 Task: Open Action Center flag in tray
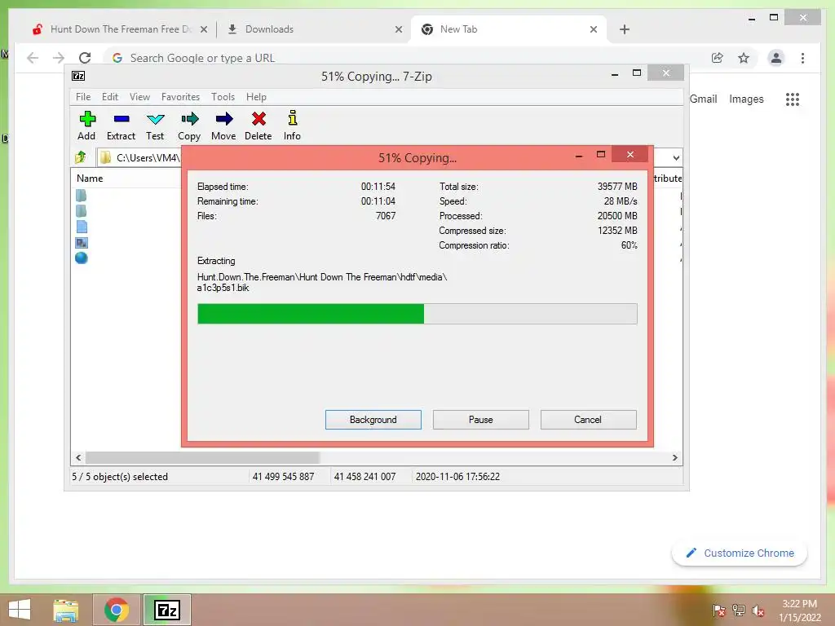click(718, 611)
